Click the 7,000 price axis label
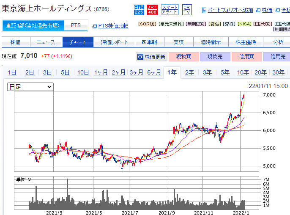Image resolution: width=290 pixels, height=215 pixels. point(269,95)
